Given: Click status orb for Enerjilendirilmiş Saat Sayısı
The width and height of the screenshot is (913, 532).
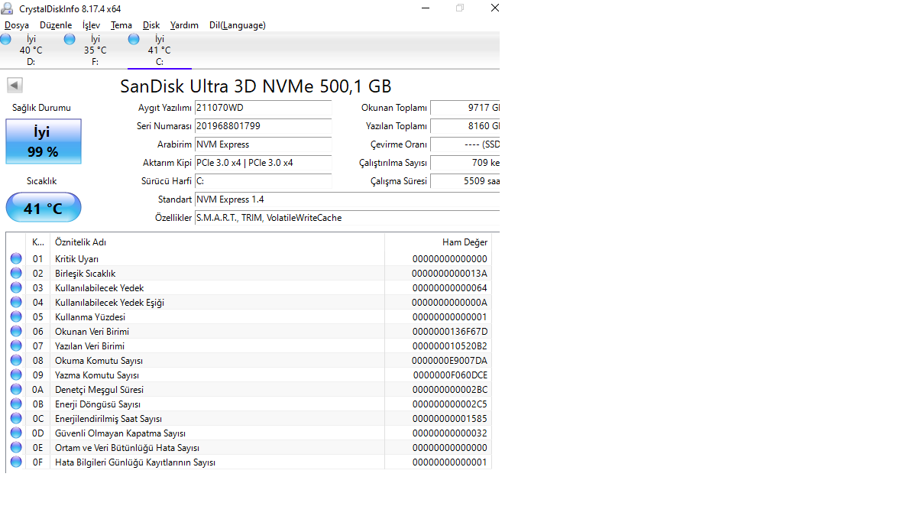Looking at the screenshot, I should pos(16,418).
